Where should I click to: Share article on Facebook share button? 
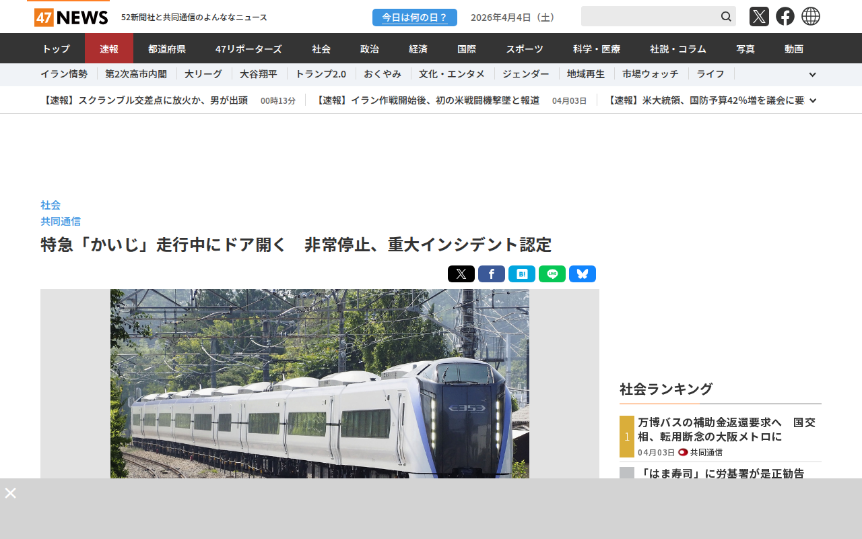492,274
